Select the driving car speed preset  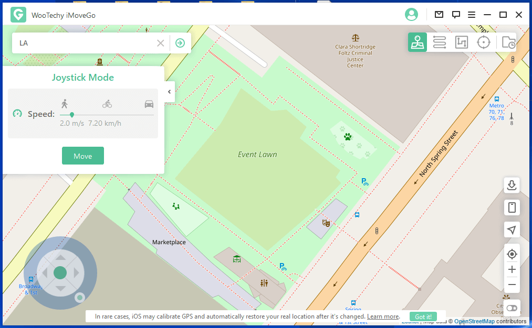click(x=149, y=104)
